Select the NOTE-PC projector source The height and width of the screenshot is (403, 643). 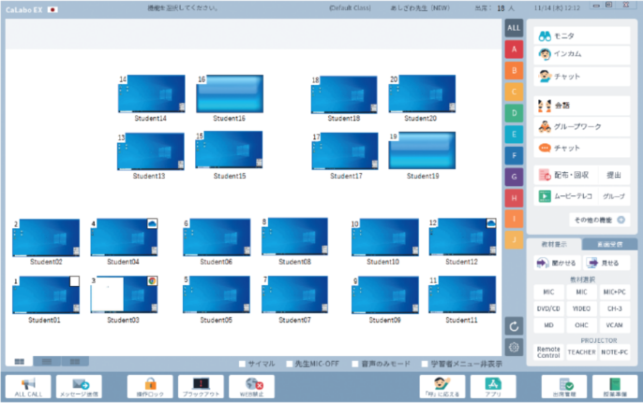point(615,352)
